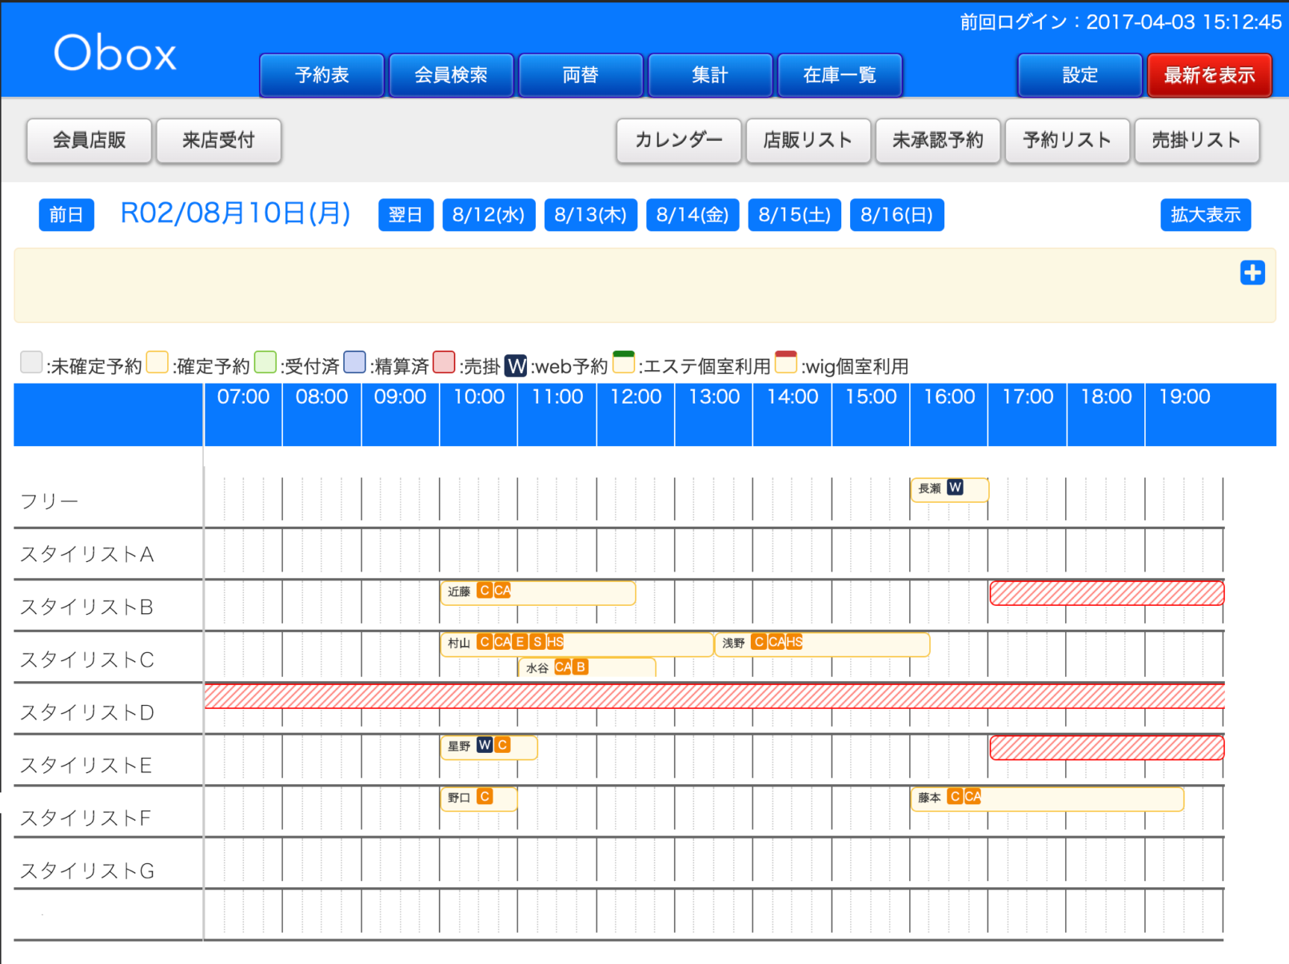Viewport: 1289px width, 964px height.
Task: Click the W badge on 星野 reservation
Action: (485, 745)
